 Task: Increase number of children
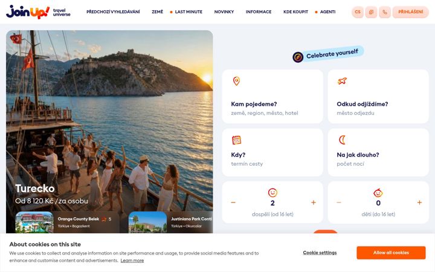(419, 202)
